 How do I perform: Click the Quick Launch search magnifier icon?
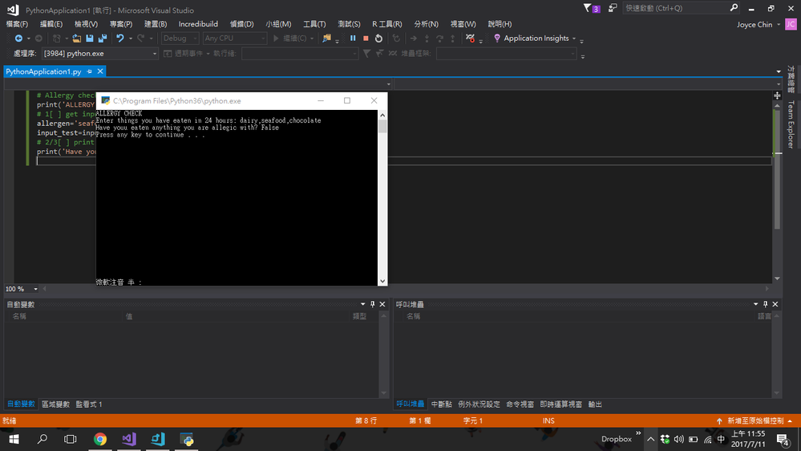734,8
